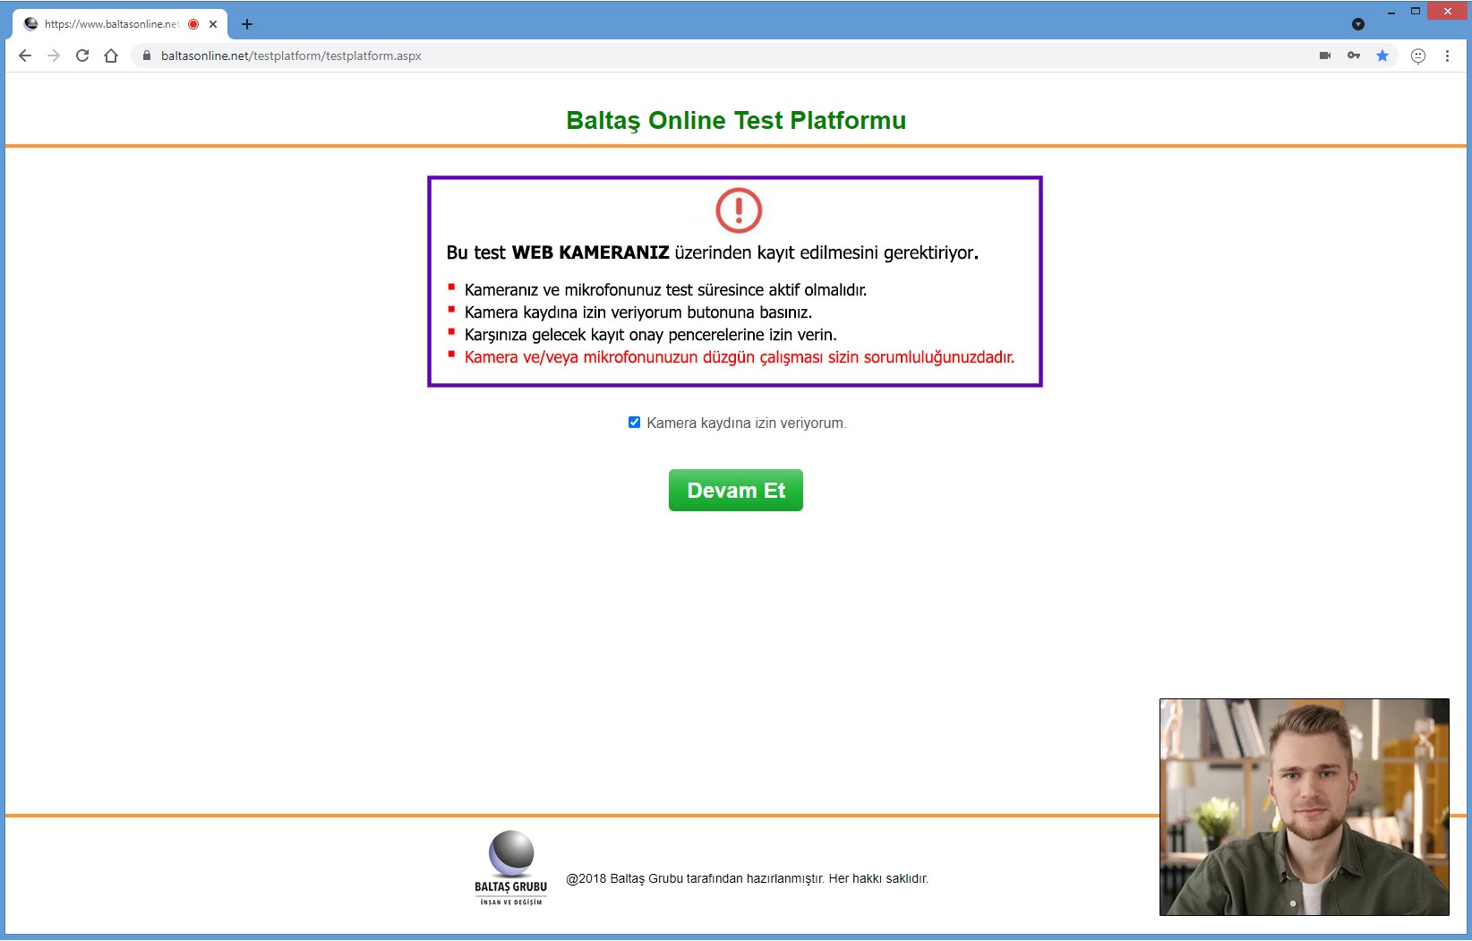The image size is (1472, 941).
Task: Click the red exclamation warning icon
Action: point(738,210)
